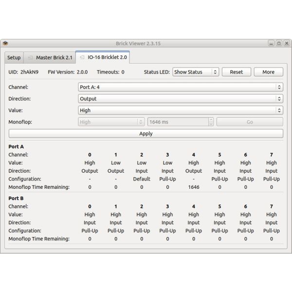
Task: Click Port B channel 7 High value
Action: pyautogui.click(x=272, y=215)
